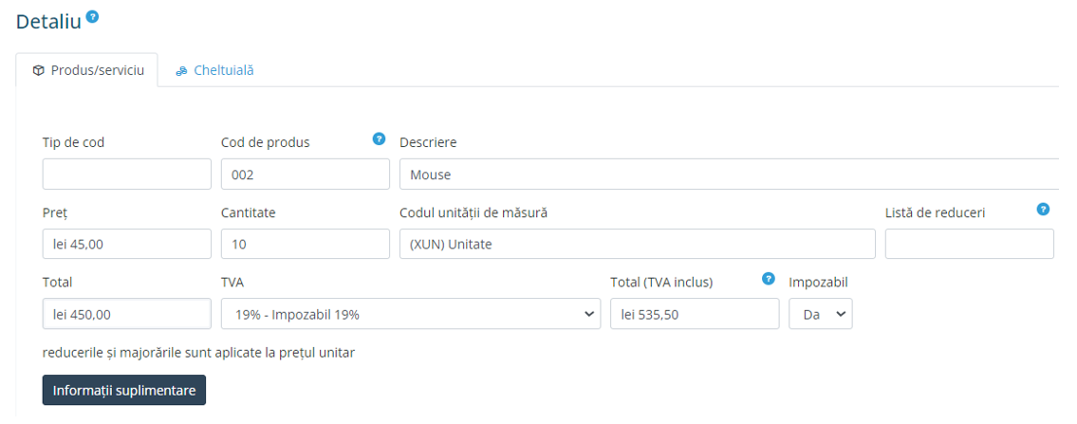Click the Total (TVA inclus) field lei 535,50

[694, 314]
